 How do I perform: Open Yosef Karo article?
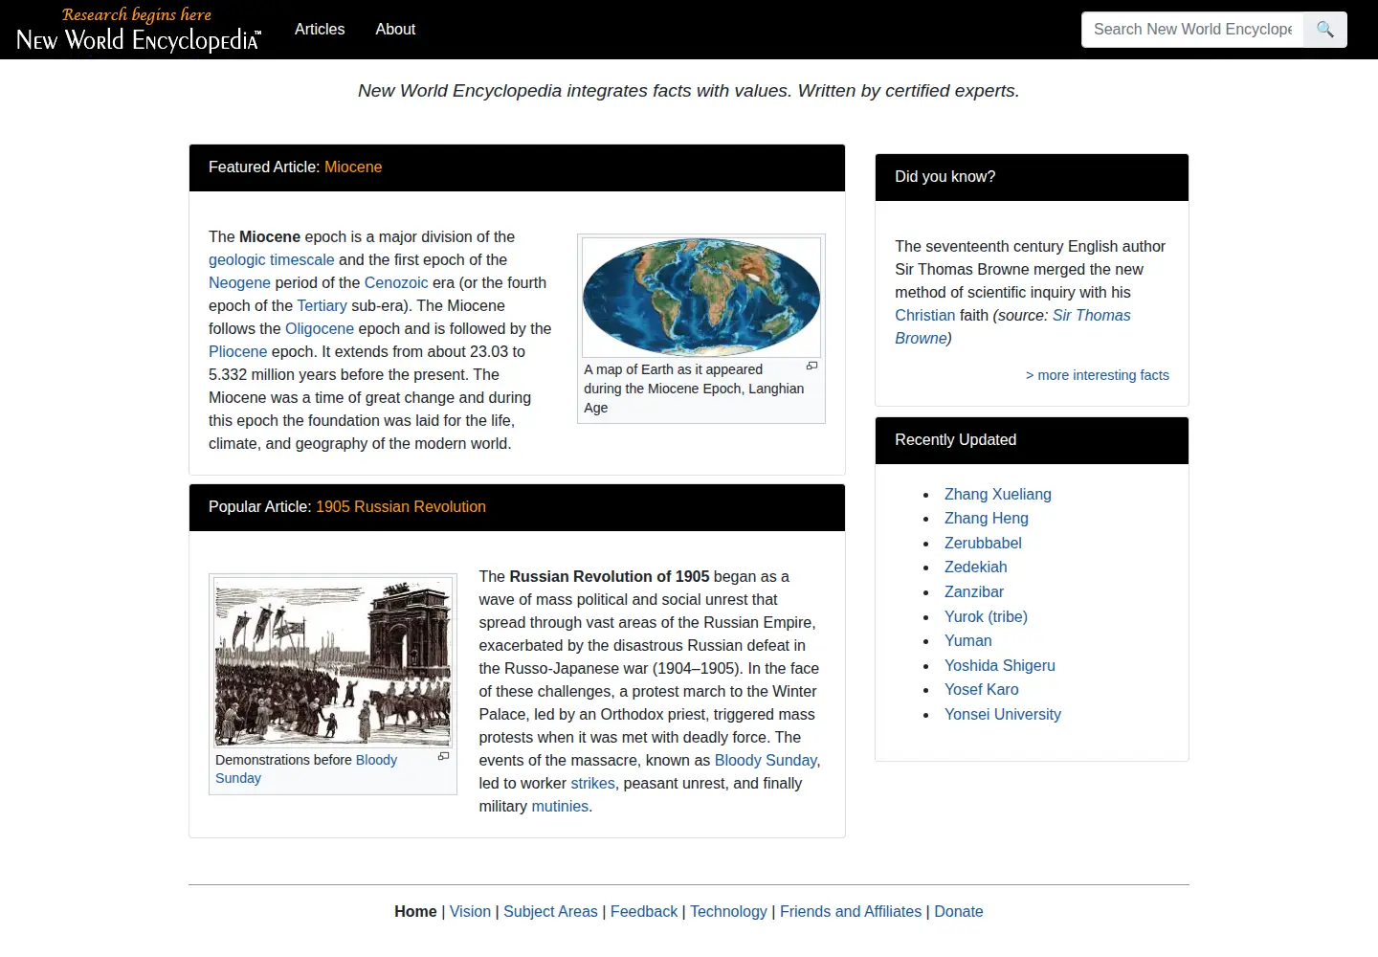tap(982, 690)
